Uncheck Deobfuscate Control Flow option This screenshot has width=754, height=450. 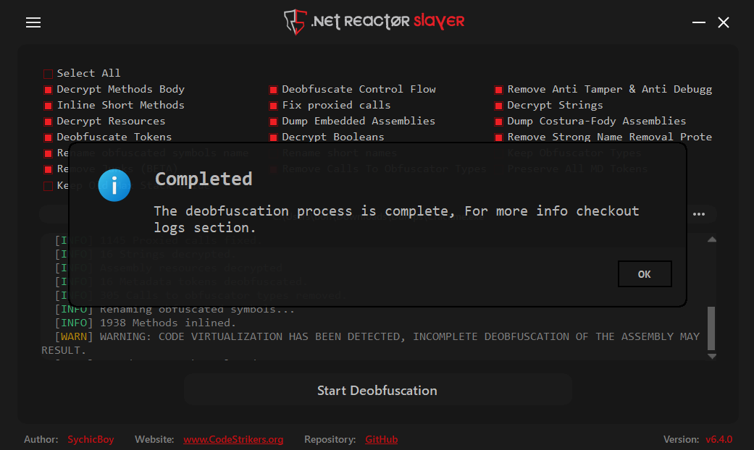click(274, 90)
